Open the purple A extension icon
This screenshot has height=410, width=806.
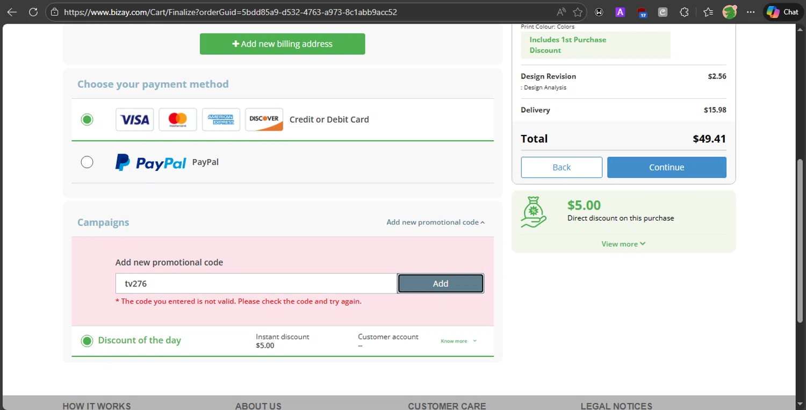(620, 12)
